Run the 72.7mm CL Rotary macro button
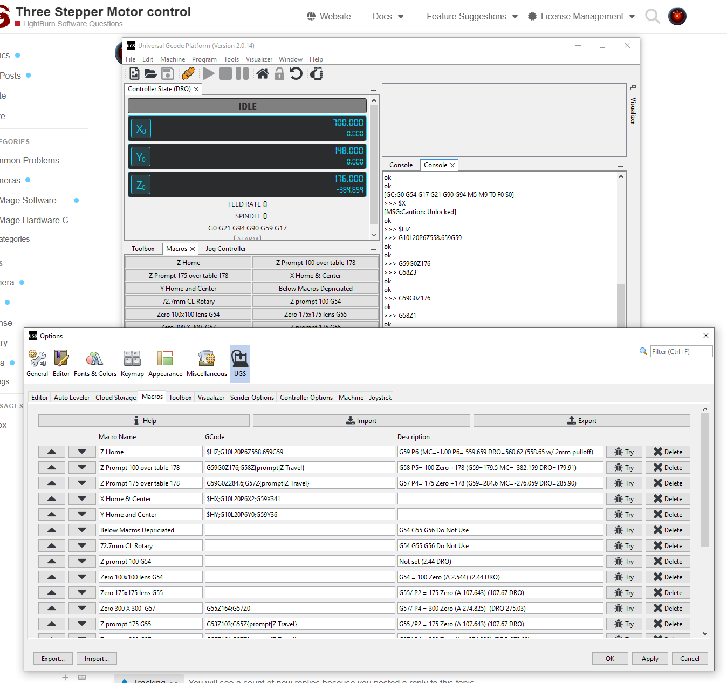This screenshot has width=727, height=683. click(x=188, y=302)
